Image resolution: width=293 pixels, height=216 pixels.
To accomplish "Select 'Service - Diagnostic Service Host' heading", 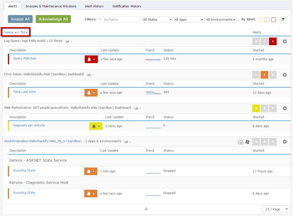I will tap(39, 183).
